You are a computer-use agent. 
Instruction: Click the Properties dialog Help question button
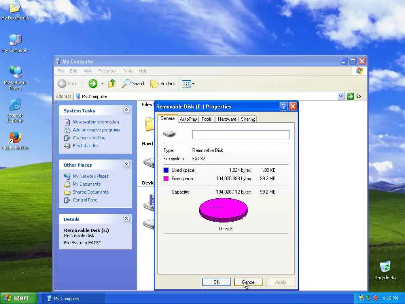pos(283,106)
